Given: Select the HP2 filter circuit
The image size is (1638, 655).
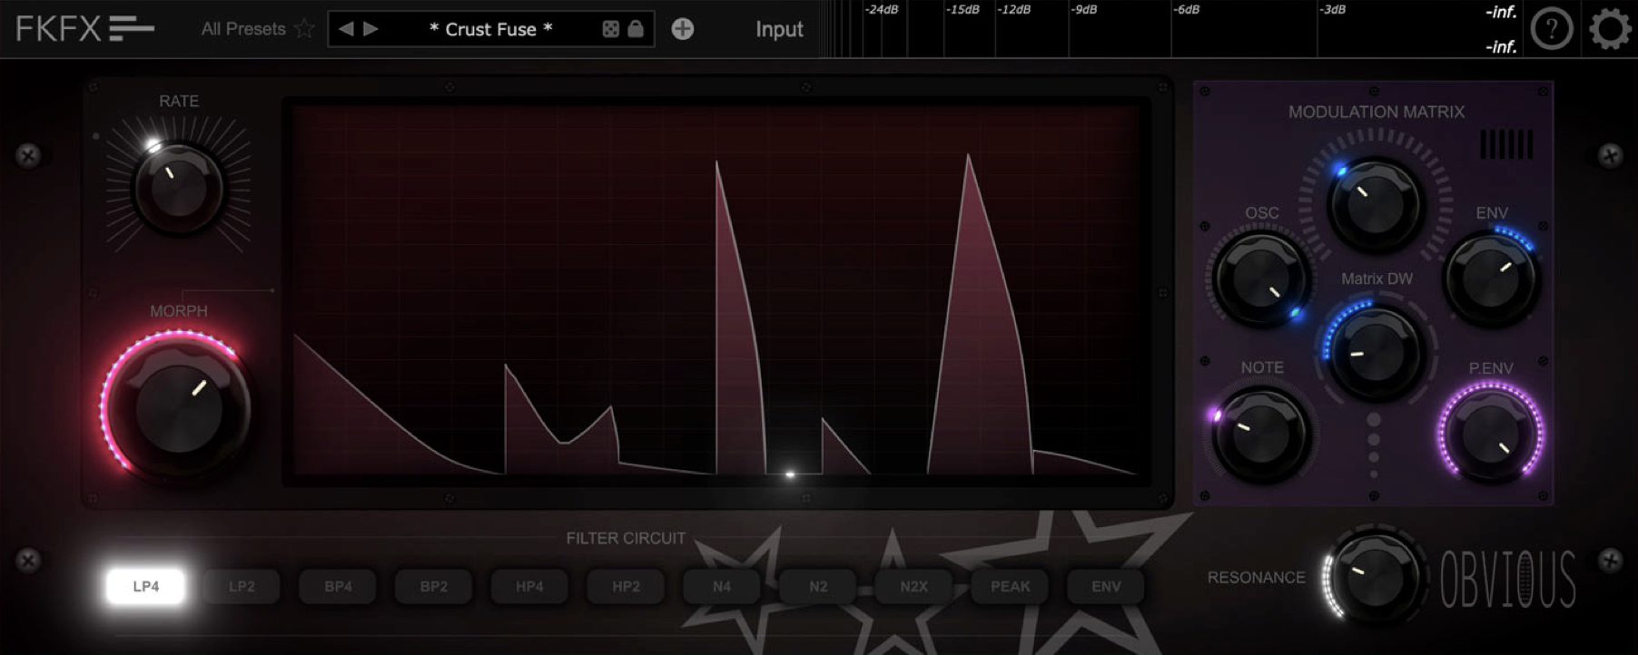Looking at the screenshot, I should 626,586.
